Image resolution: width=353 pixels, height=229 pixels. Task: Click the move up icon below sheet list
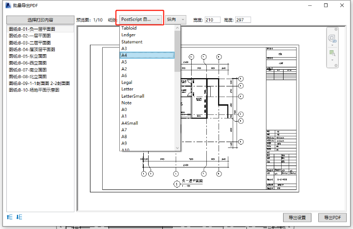tap(9, 217)
